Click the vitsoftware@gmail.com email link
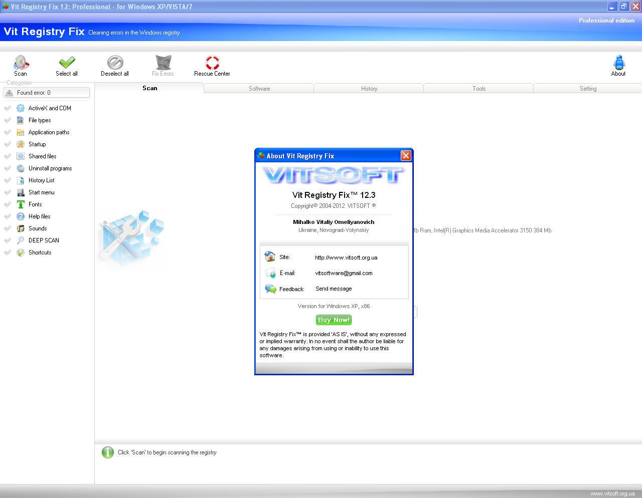 click(344, 273)
